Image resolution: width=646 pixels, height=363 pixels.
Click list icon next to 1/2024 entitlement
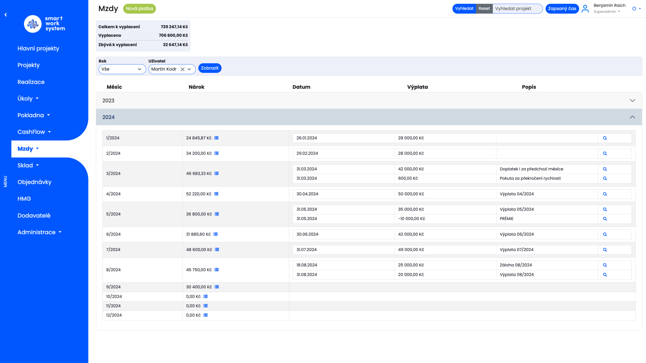pyautogui.click(x=216, y=138)
